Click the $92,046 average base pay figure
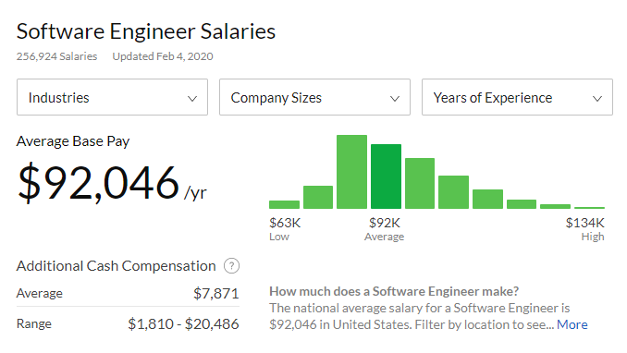Image resolution: width=627 pixels, height=353 pixels. pyautogui.click(x=98, y=183)
